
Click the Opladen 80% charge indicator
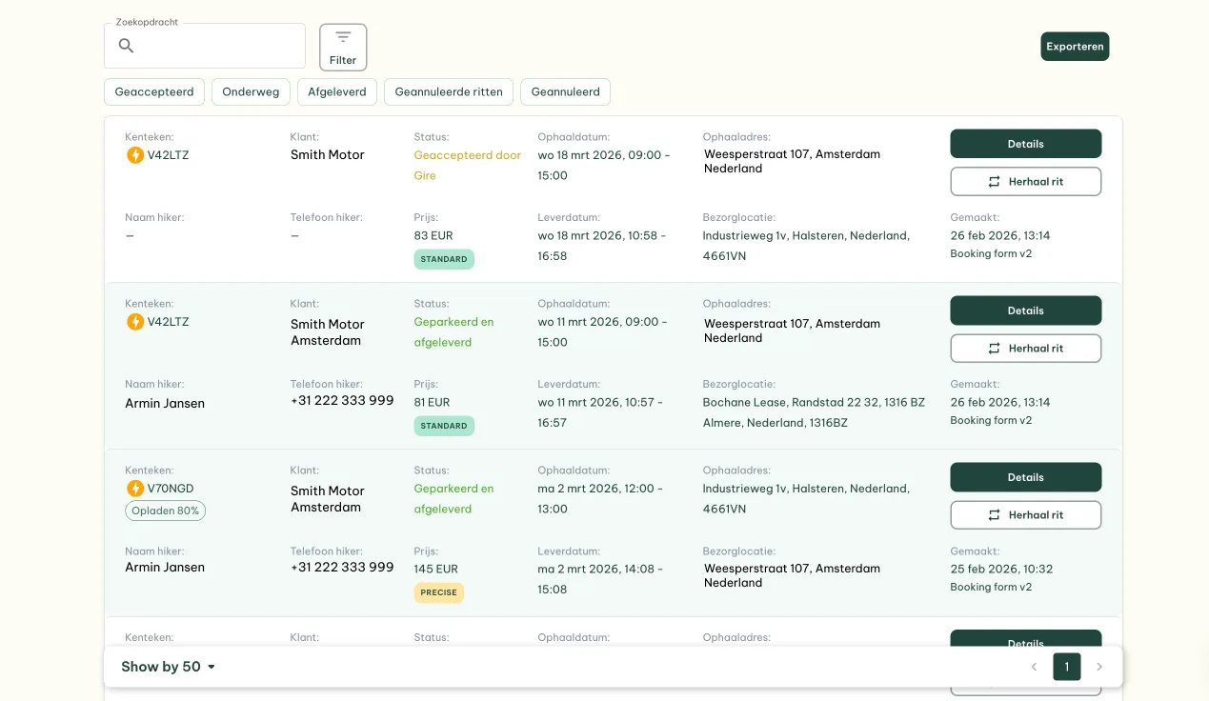pos(165,511)
